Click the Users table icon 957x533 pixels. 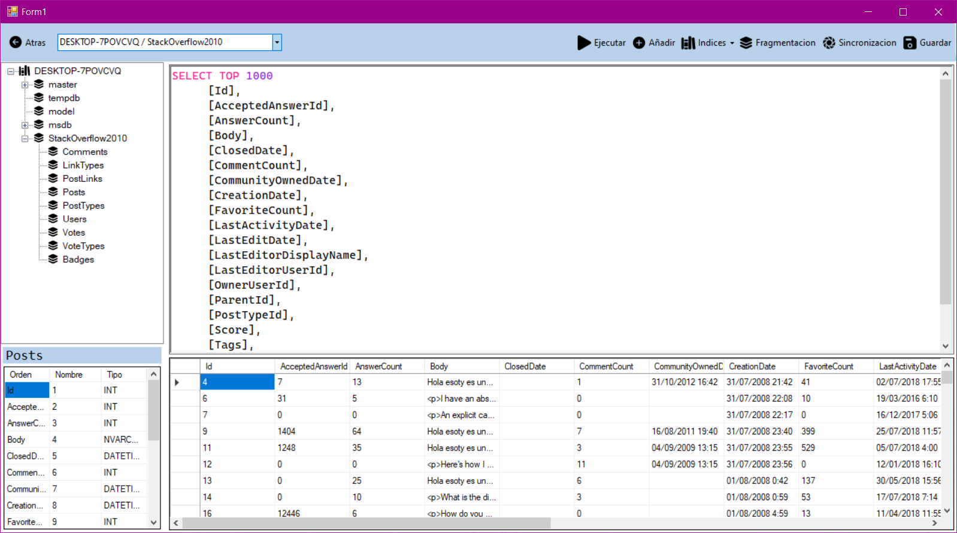point(53,219)
